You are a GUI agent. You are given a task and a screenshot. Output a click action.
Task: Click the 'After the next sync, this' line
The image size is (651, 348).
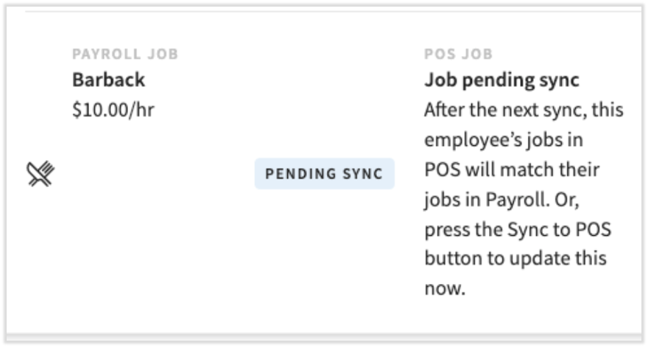click(x=524, y=110)
